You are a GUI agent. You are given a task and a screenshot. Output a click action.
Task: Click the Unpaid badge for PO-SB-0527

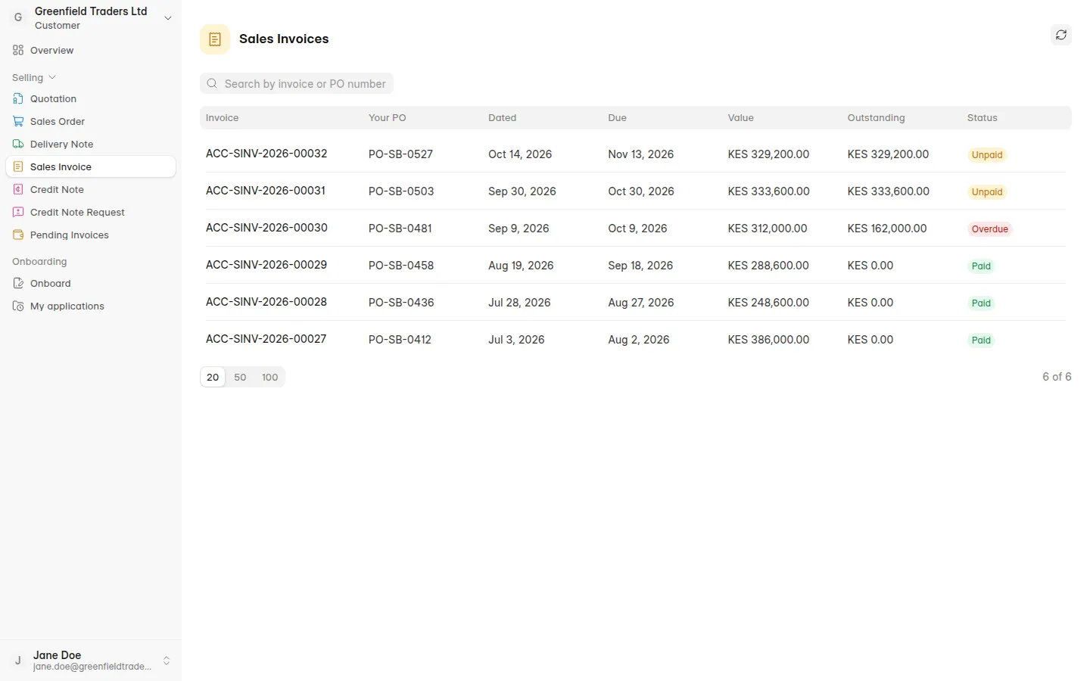(x=987, y=155)
